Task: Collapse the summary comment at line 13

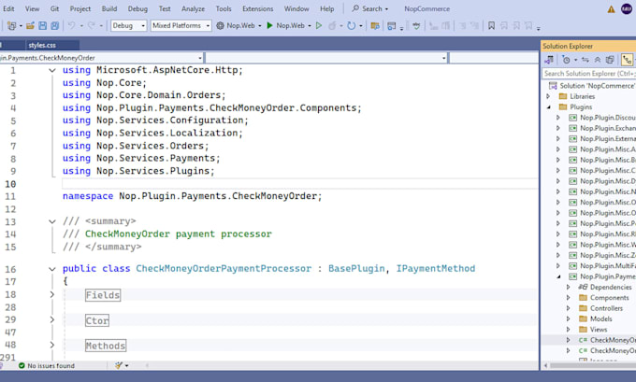Action: coord(52,221)
